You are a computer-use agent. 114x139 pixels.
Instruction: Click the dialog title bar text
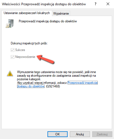[44, 4]
